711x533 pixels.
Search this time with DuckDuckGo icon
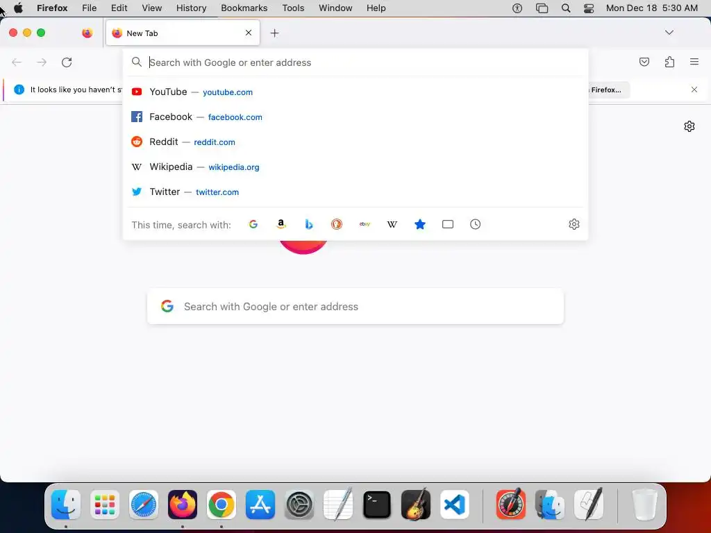(337, 224)
